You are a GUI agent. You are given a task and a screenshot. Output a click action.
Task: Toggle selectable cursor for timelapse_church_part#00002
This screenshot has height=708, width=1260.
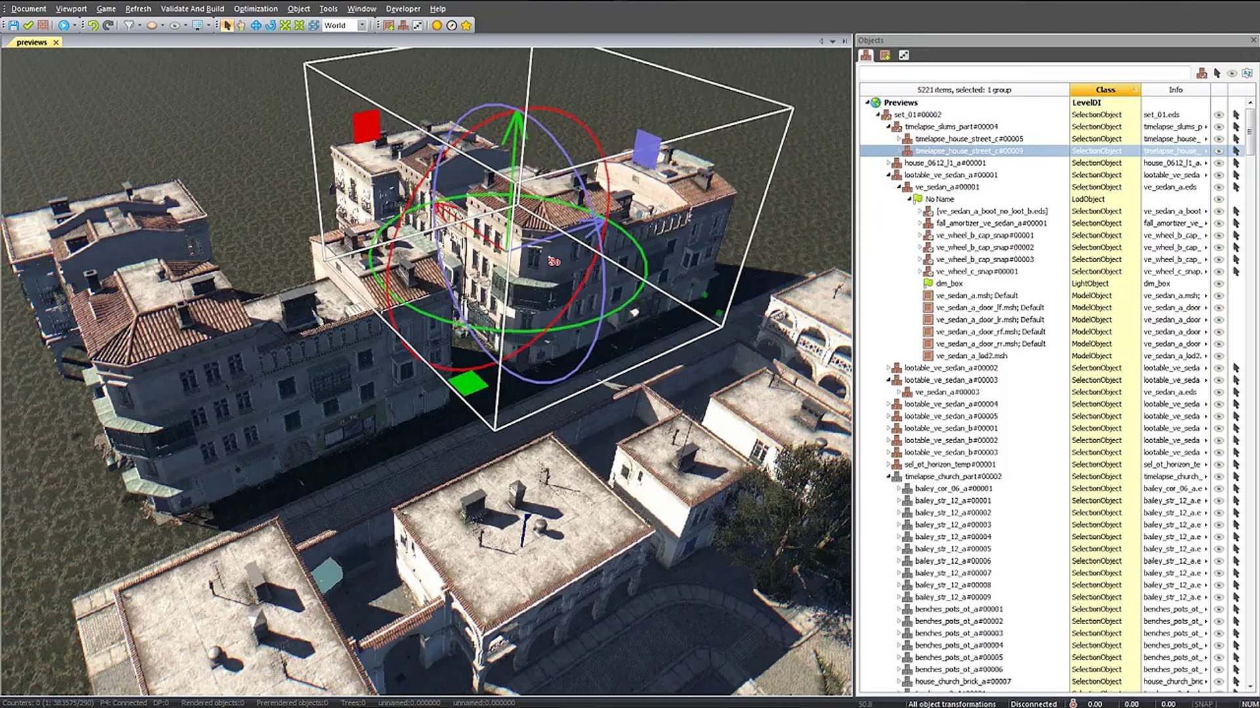point(1236,477)
